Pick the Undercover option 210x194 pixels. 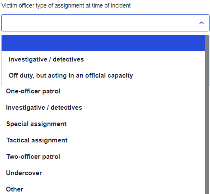(x=24, y=173)
